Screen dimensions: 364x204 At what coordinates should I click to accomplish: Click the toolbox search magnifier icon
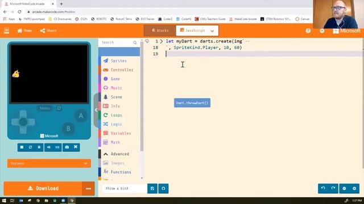(x=135, y=42)
